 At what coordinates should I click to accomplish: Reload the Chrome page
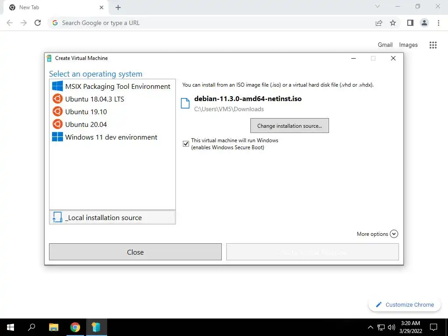pyautogui.click(x=38, y=23)
